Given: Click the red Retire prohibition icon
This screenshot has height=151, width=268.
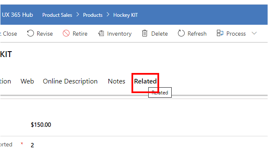Looking at the screenshot, I should pyautogui.click(x=66, y=33).
